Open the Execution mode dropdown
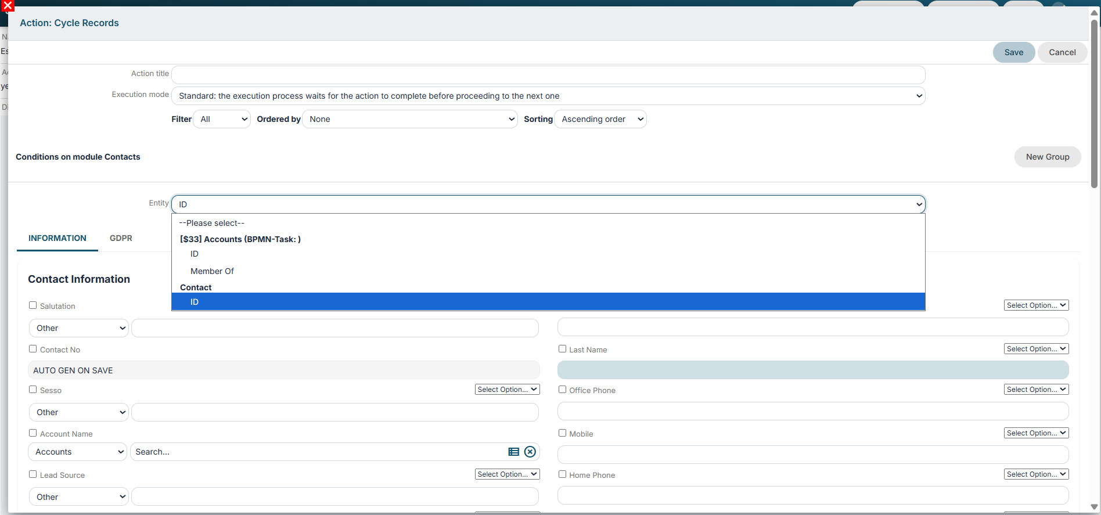Viewport: 1101px width, 515px height. click(x=548, y=96)
